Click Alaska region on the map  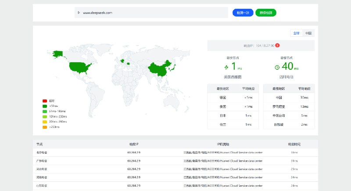(58, 53)
